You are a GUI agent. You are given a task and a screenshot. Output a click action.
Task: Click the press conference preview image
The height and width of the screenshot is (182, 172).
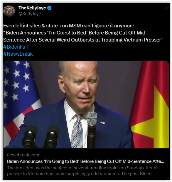coord(86,105)
